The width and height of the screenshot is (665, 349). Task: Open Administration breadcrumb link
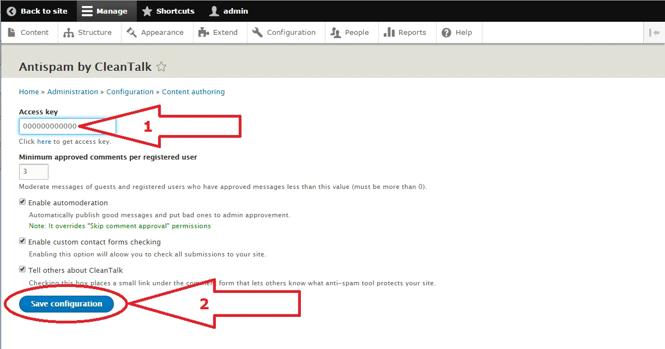click(x=73, y=92)
